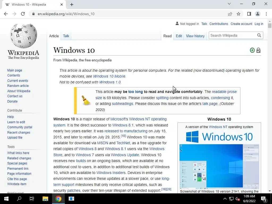Click the search magnifier button on Wikipedia

pyautogui.click(x=259, y=35)
